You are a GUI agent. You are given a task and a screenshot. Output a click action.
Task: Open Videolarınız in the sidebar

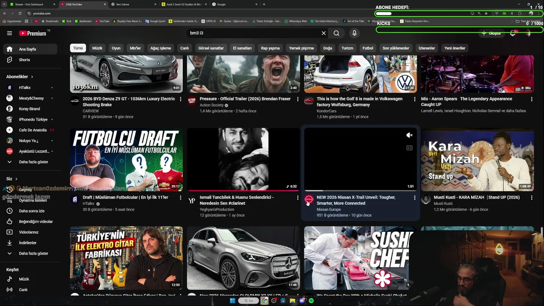click(29, 232)
